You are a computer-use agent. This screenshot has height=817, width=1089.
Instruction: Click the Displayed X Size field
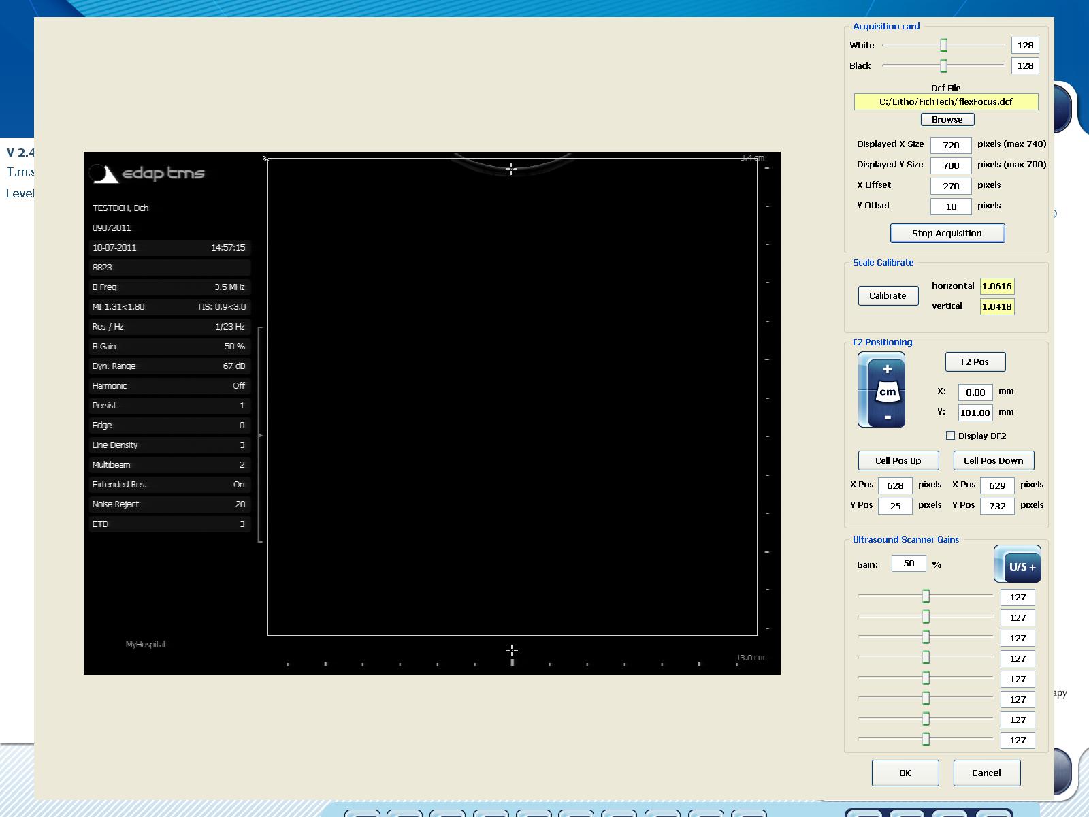pos(951,145)
